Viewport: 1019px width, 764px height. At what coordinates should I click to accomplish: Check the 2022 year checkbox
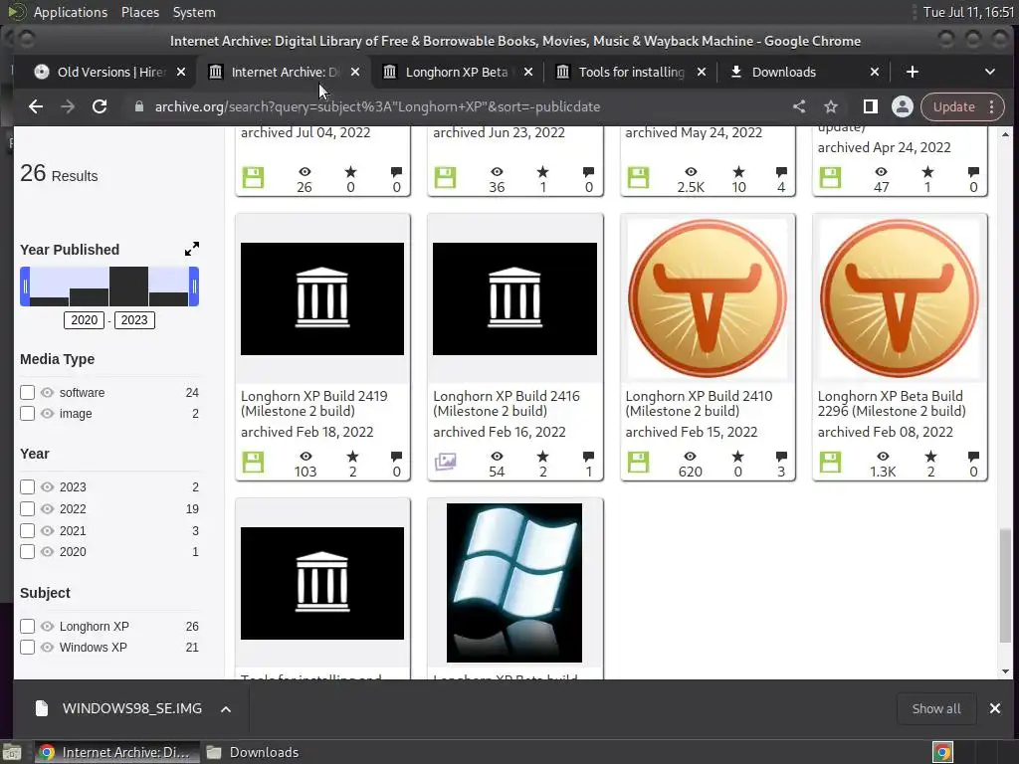[27, 508]
